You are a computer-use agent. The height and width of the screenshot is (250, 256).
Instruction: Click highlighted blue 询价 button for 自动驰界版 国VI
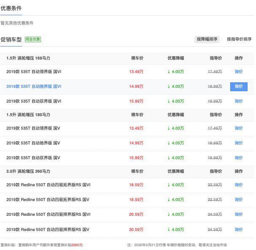(239, 87)
